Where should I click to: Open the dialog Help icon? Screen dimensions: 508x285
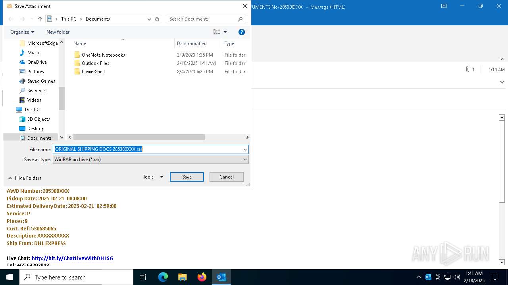(241, 32)
